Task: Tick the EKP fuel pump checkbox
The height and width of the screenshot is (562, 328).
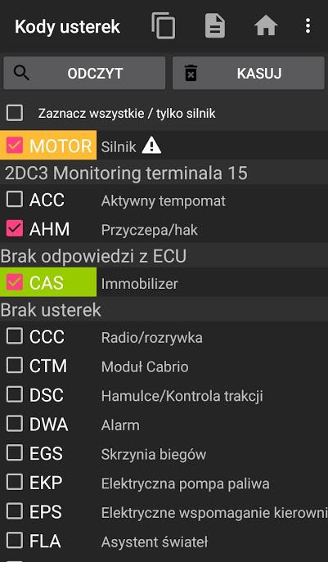Action: (15, 483)
